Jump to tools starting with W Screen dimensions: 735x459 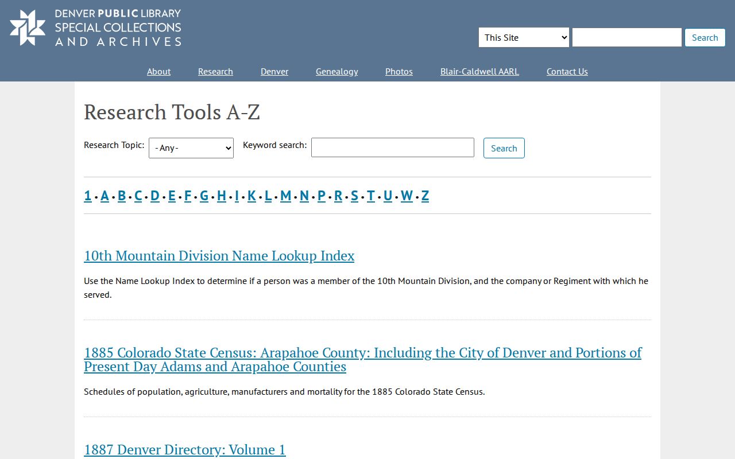pos(407,196)
